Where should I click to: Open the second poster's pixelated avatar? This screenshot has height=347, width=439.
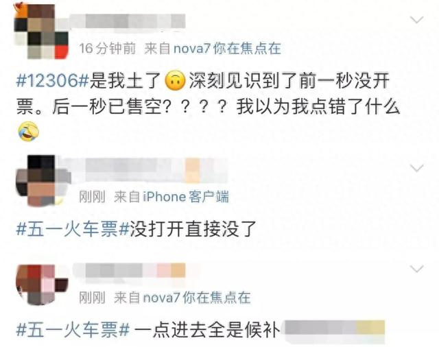click(43, 180)
